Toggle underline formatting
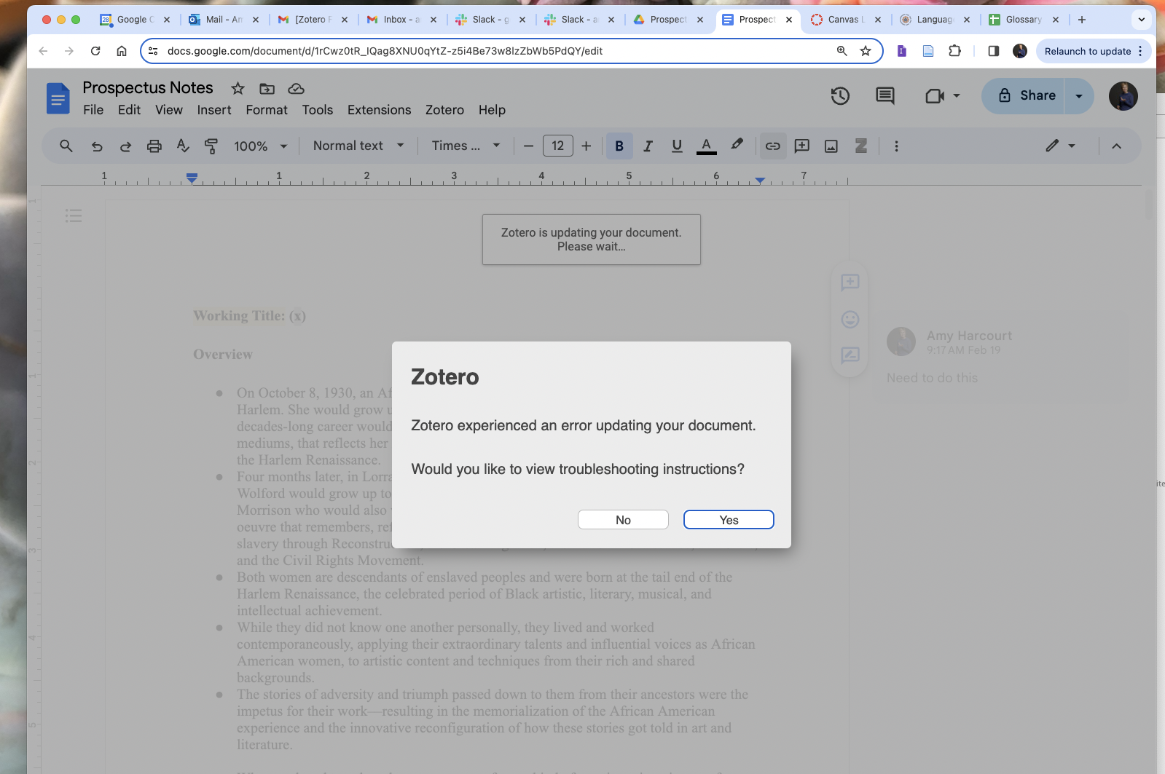 click(677, 146)
